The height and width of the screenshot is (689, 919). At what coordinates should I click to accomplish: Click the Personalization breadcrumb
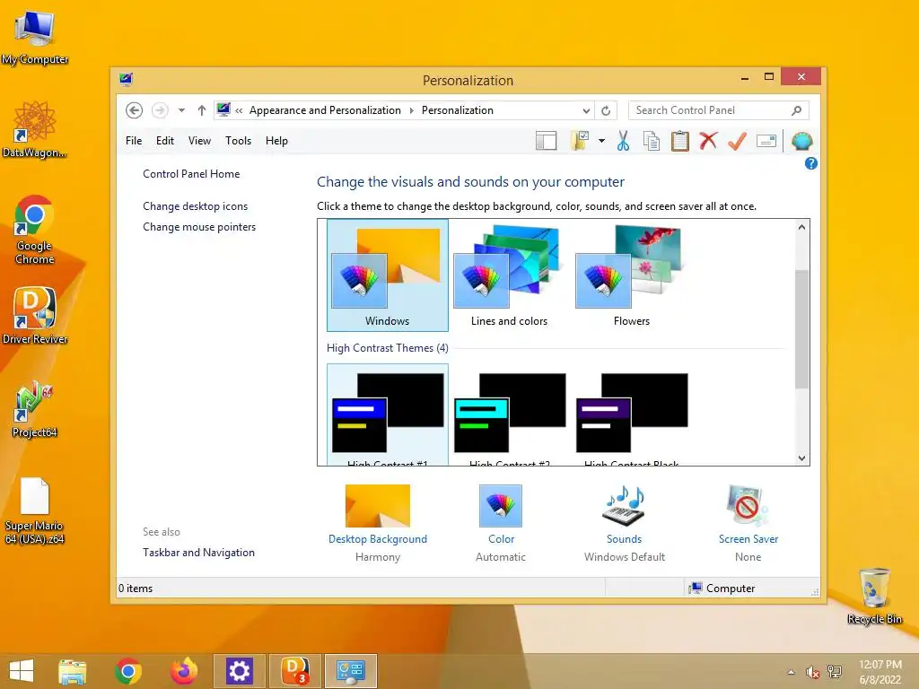pos(457,110)
